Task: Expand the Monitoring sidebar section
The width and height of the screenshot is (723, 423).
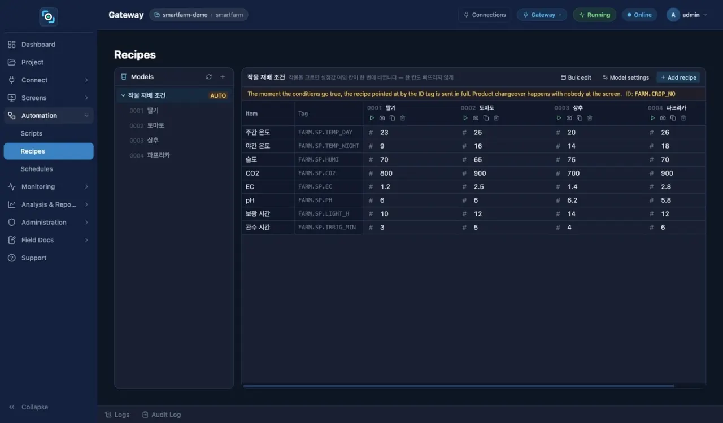Action: (49, 187)
